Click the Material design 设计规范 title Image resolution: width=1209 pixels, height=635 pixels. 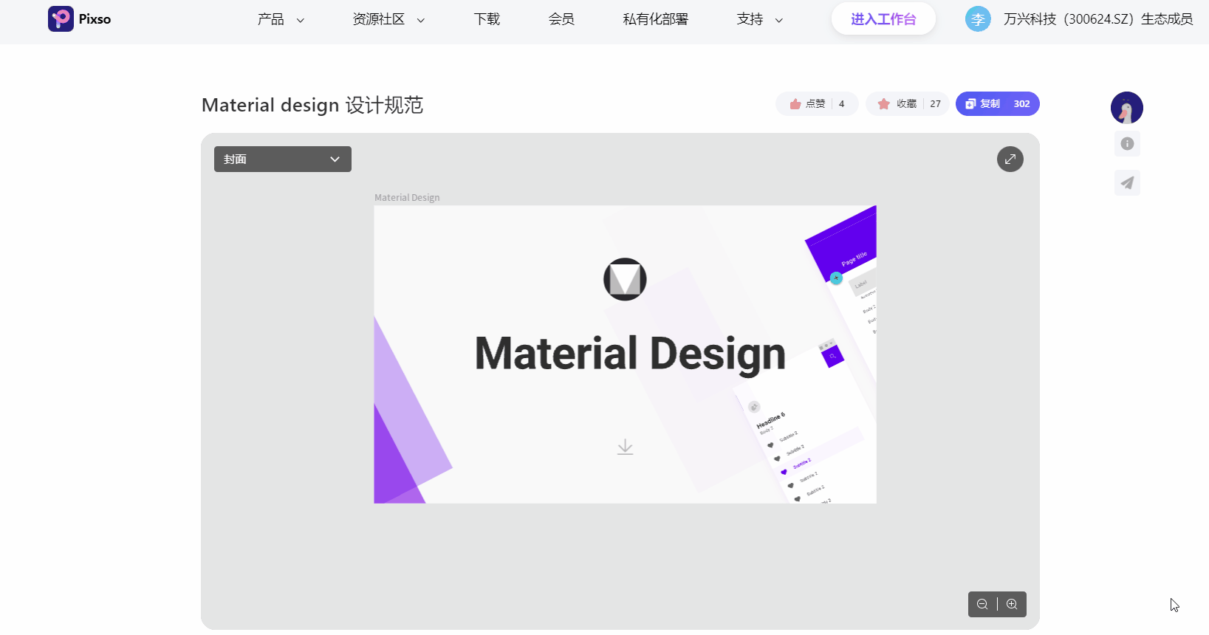pyautogui.click(x=312, y=105)
